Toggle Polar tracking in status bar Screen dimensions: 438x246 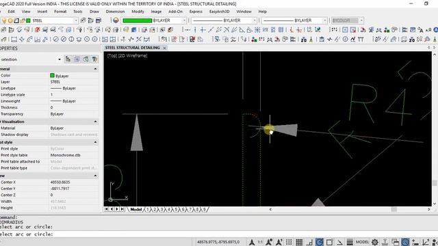pyautogui.click(x=320, y=242)
